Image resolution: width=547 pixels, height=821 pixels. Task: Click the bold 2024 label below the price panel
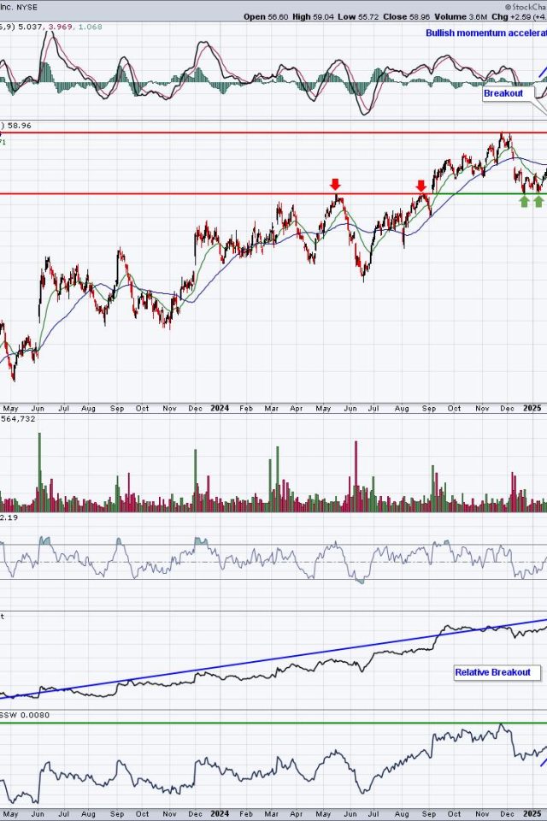220,410
